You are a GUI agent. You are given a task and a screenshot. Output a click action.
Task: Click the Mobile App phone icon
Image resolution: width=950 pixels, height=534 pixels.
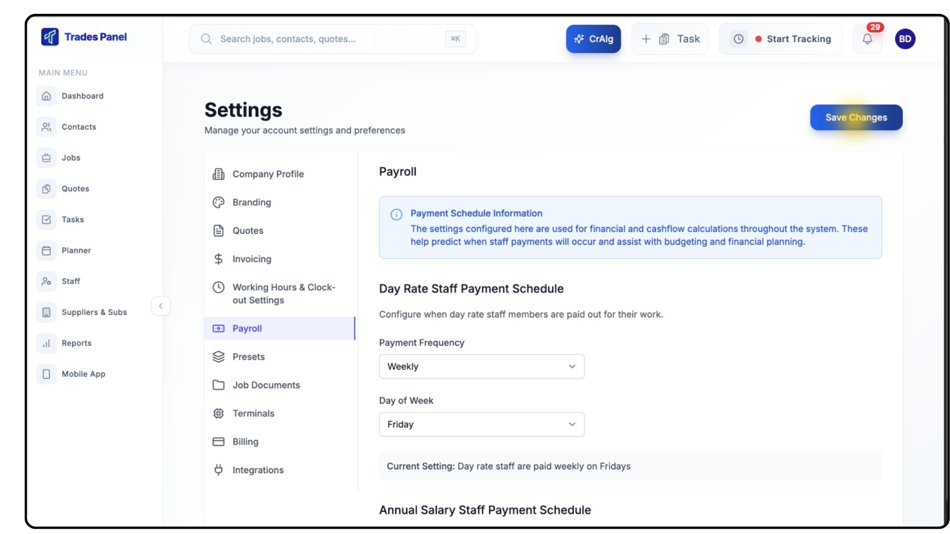point(47,374)
